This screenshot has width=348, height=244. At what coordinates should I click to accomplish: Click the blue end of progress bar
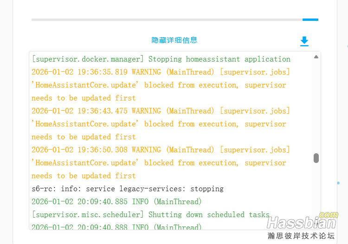tap(310, 20)
